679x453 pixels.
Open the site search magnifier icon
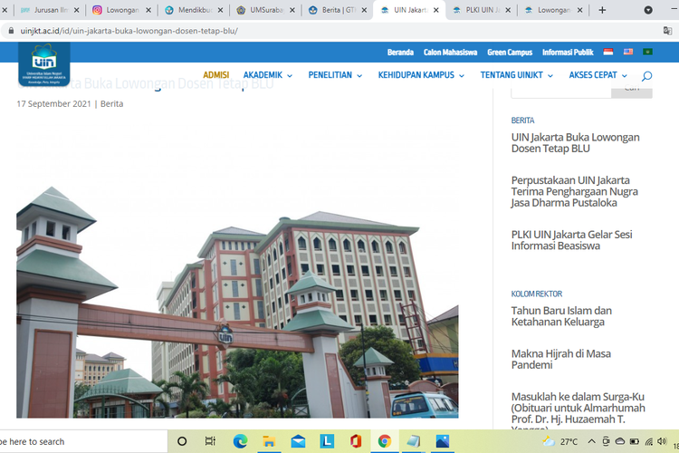click(x=646, y=76)
